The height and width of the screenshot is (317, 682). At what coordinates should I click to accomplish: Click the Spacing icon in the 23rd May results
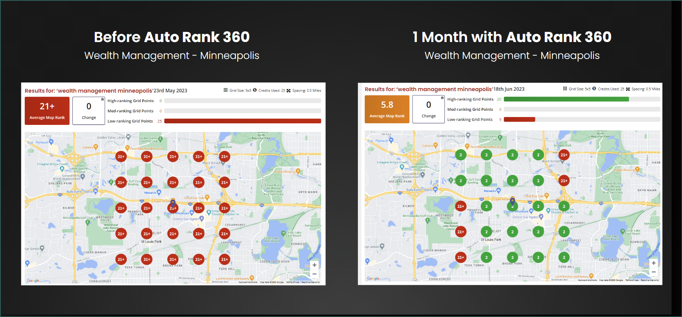pyautogui.click(x=288, y=90)
